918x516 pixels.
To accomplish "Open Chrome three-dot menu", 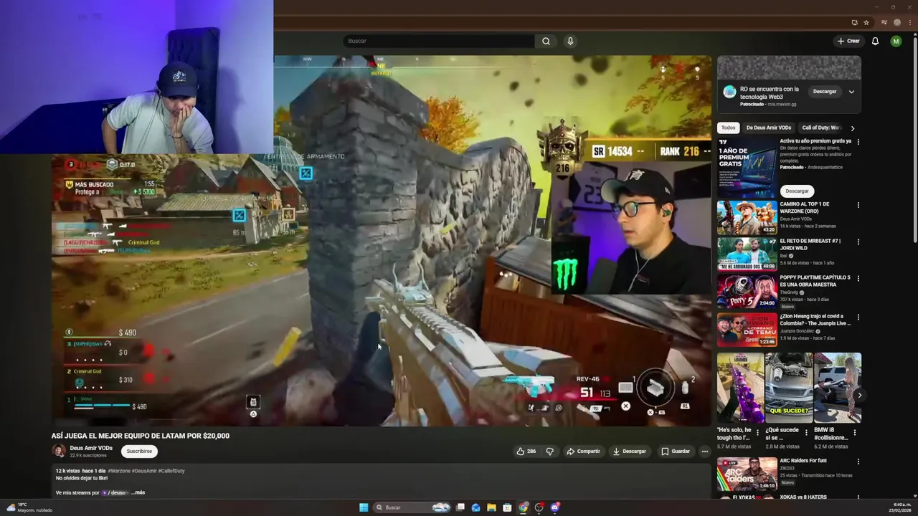I will [x=910, y=22].
